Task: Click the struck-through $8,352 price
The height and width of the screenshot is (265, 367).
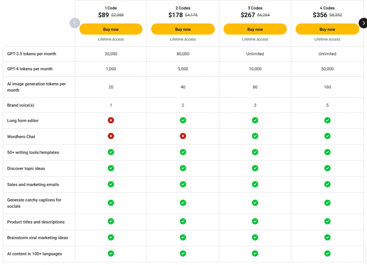Action: click(x=335, y=15)
